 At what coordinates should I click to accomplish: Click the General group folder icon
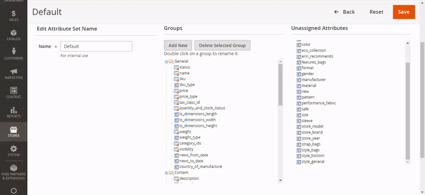[x=171, y=62]
